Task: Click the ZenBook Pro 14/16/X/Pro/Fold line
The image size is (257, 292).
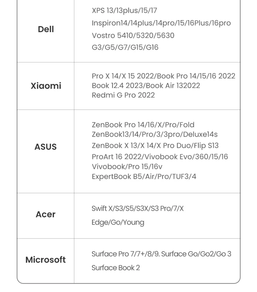Action: click(x=143, y=125)
